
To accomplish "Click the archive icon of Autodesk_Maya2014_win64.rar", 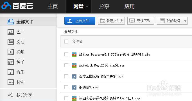I will tap(74, 66).
